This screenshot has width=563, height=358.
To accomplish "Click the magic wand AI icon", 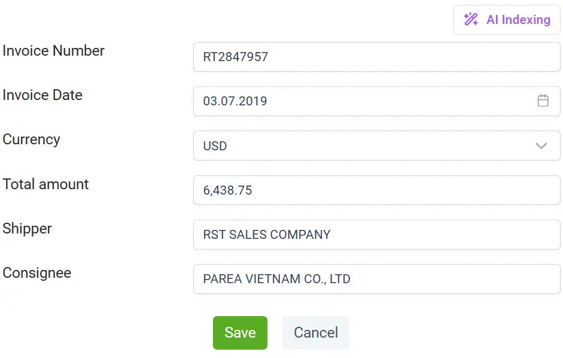I will click(471, 20).
